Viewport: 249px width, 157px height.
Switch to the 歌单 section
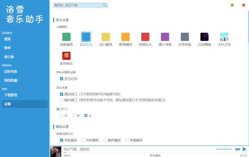[7, 48]
